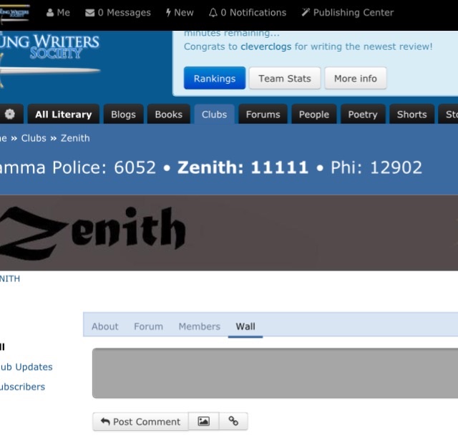Select the All Literary tab

pos(64,115)
